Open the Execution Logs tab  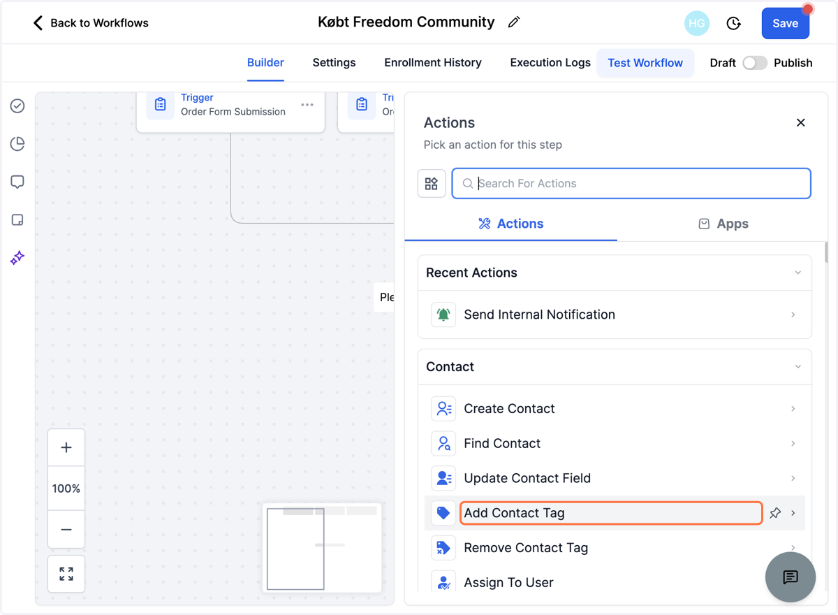[x=550, y=63]
